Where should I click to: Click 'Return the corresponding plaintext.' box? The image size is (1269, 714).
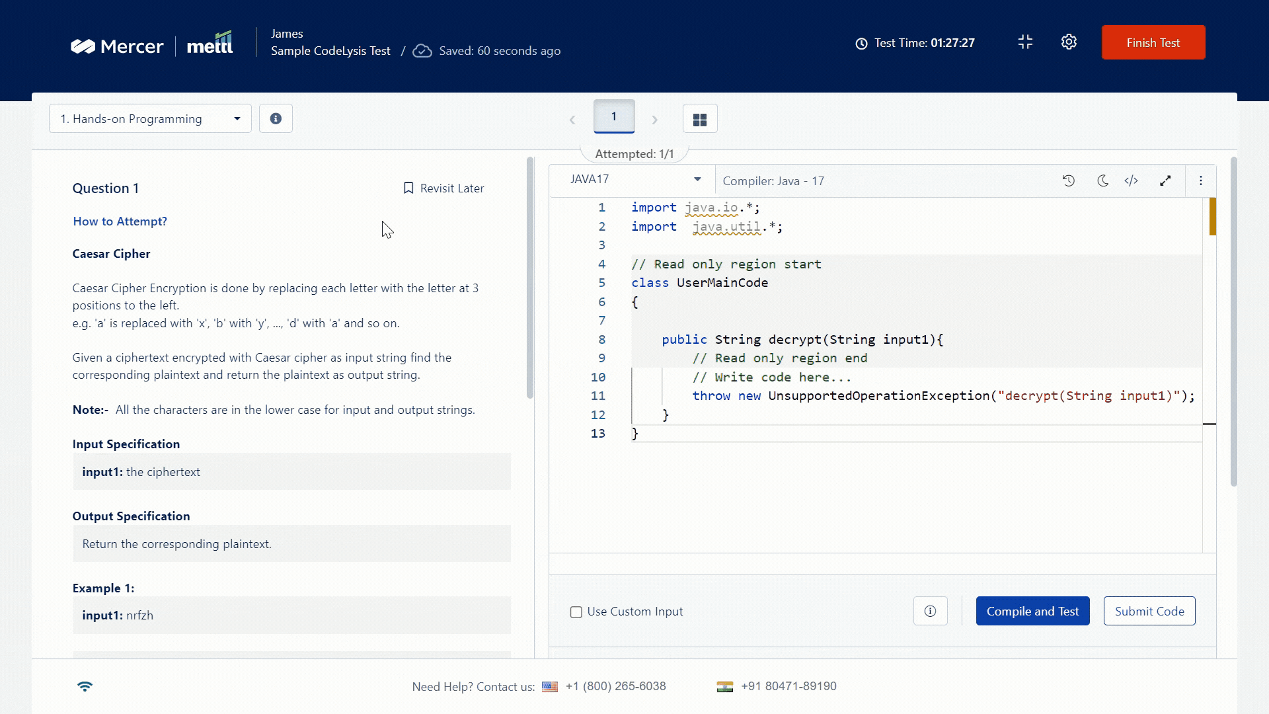[x=291, y=544]
